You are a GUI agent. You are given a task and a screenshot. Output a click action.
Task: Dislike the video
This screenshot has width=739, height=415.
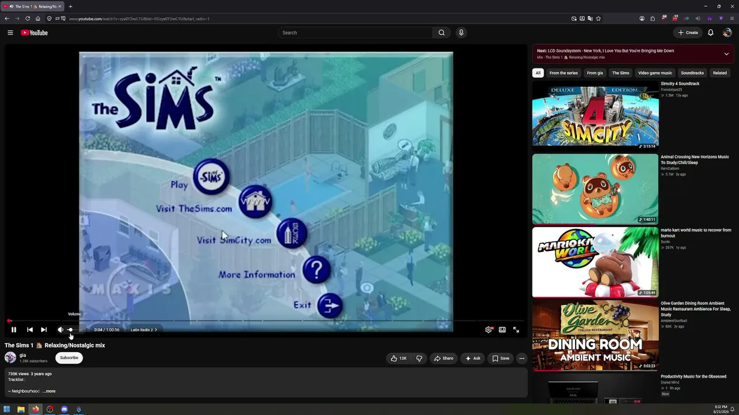(419, 359)
